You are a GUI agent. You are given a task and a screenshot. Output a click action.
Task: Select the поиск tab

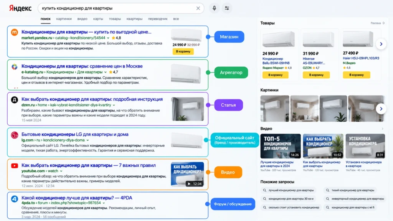(46, 19)
